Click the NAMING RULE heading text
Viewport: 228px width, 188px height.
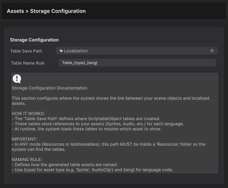(27, 160)
